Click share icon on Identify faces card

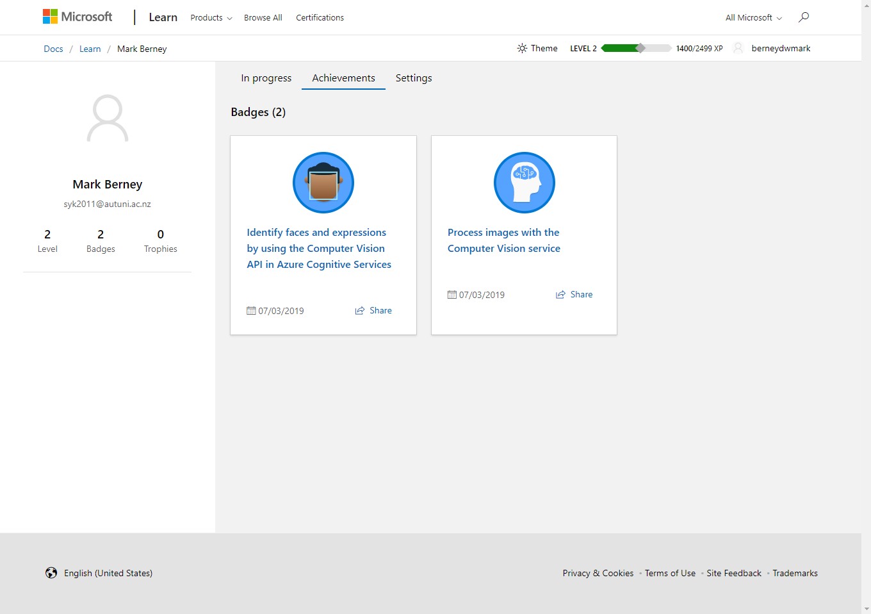click(x=360, y=310)
